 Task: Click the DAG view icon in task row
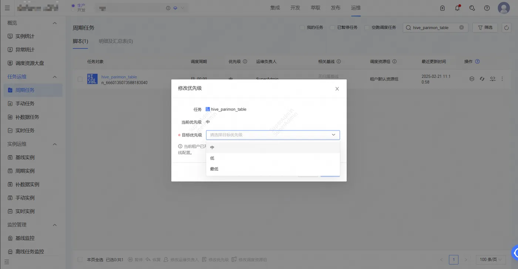tap(472, 79)
